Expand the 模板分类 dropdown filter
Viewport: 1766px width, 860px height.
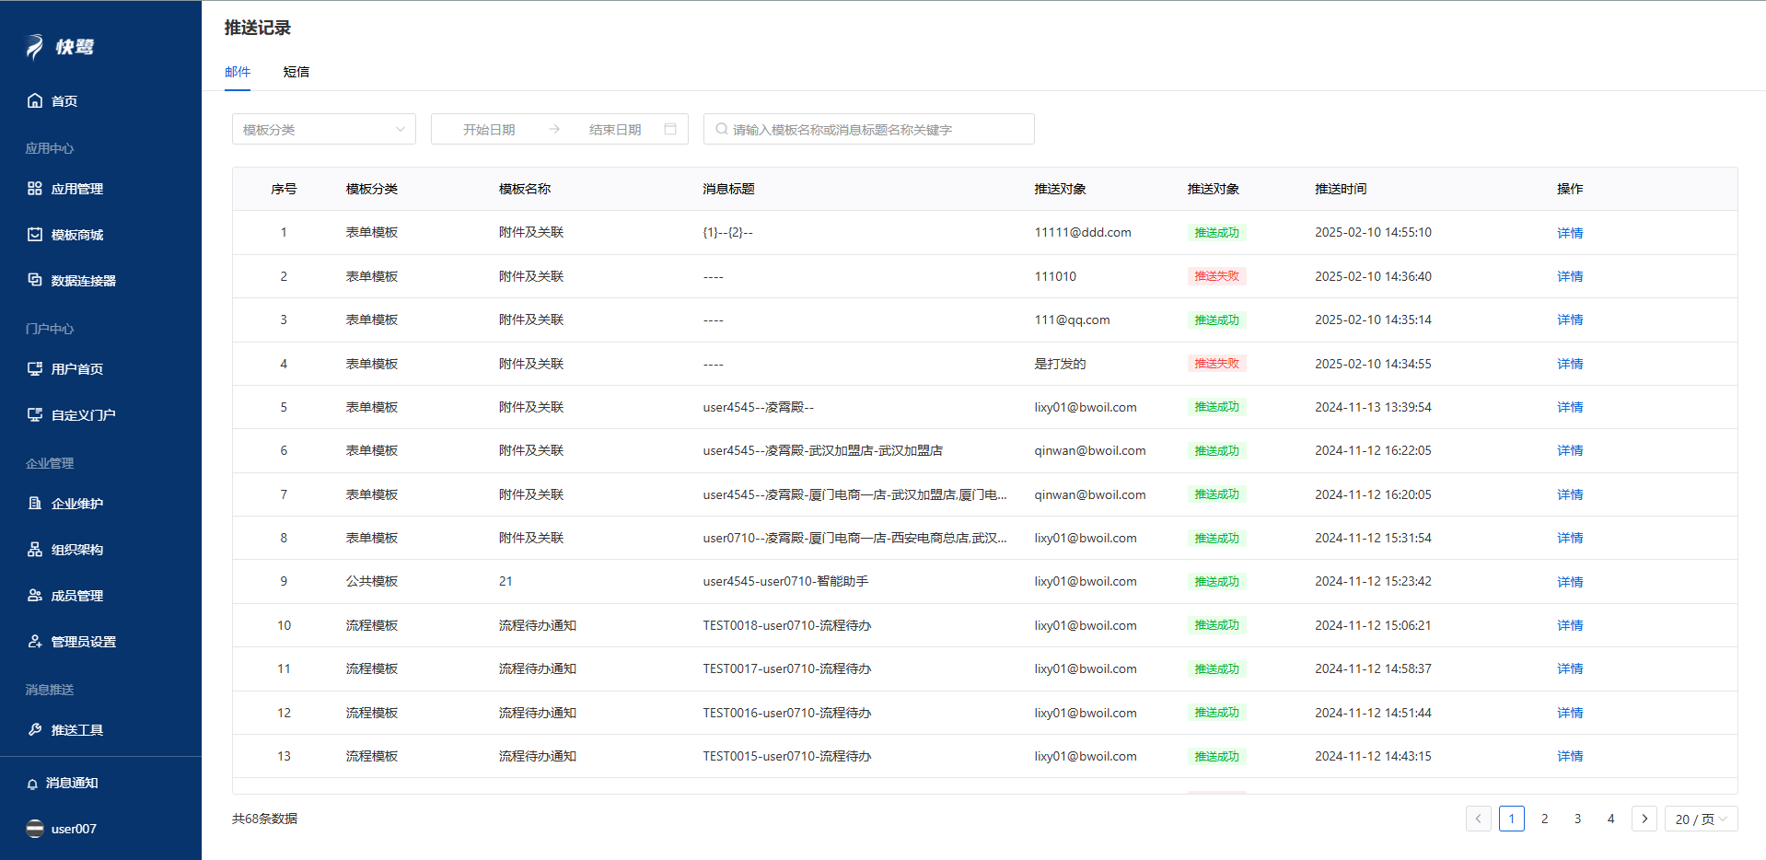click(x=323, y=129)
